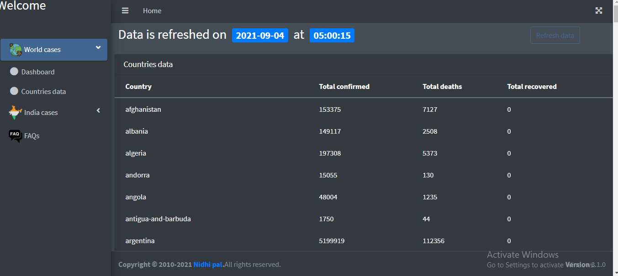Viewport: 618px width, 276px height.
Task: Click the globe icon beside World cases
Action: pyautogui.click(x=16, y=50)
